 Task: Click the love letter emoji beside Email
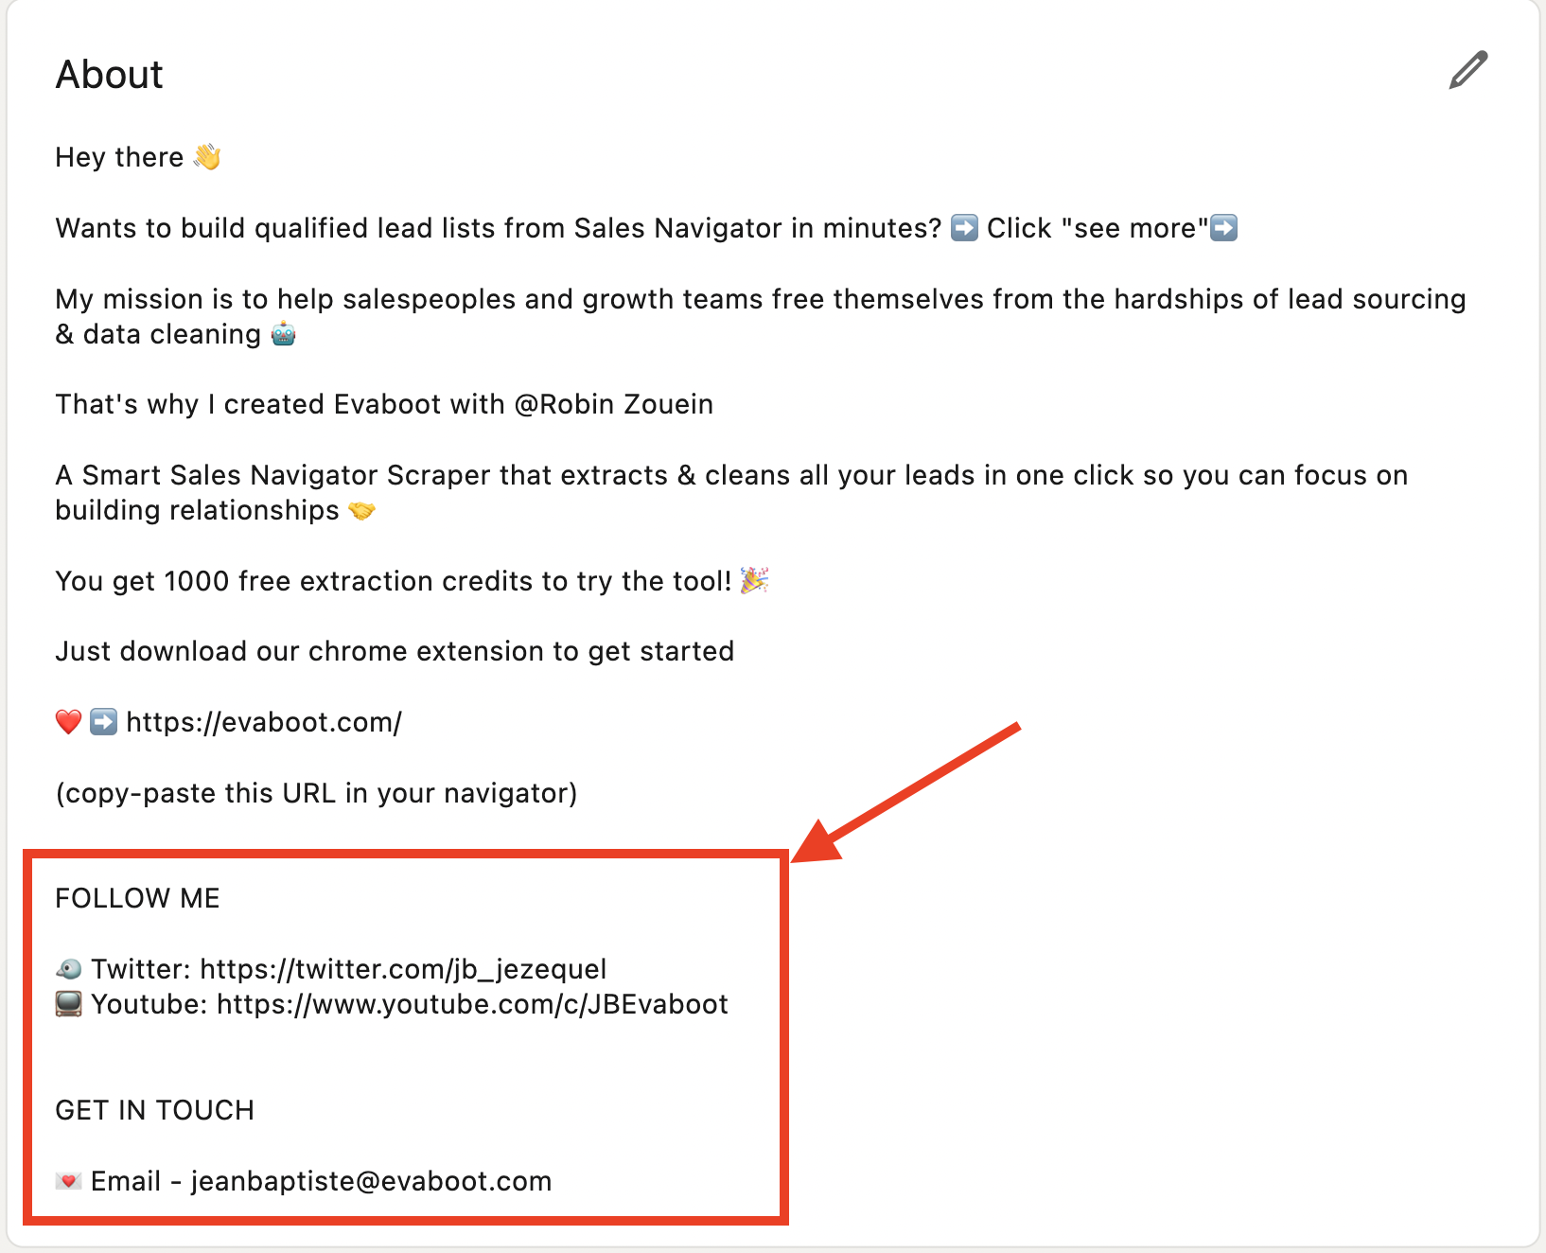(68, 1181)
